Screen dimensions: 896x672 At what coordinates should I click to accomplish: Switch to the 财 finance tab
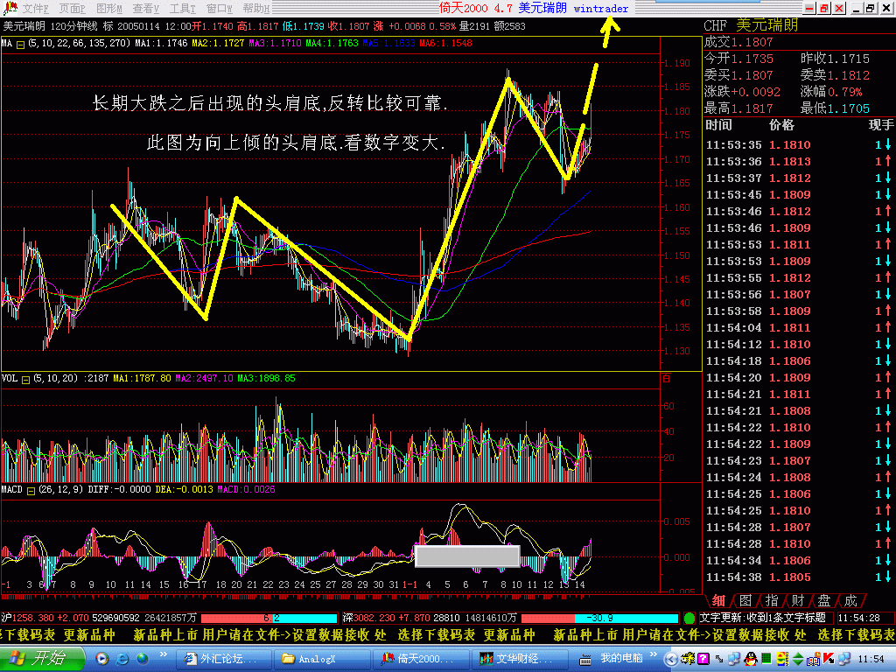(798, 600)
